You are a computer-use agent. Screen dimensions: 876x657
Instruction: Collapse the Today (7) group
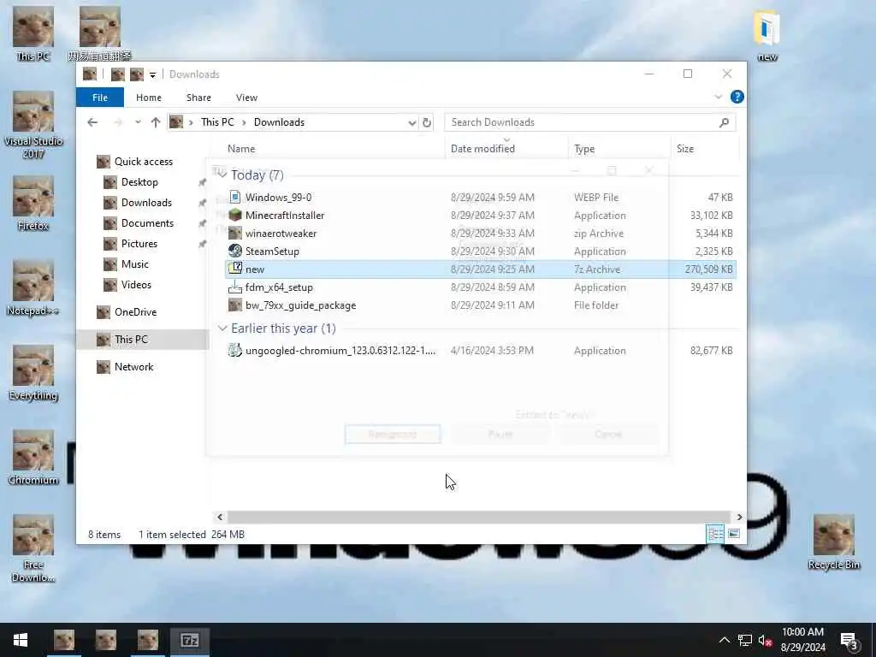tap(222, 175)
